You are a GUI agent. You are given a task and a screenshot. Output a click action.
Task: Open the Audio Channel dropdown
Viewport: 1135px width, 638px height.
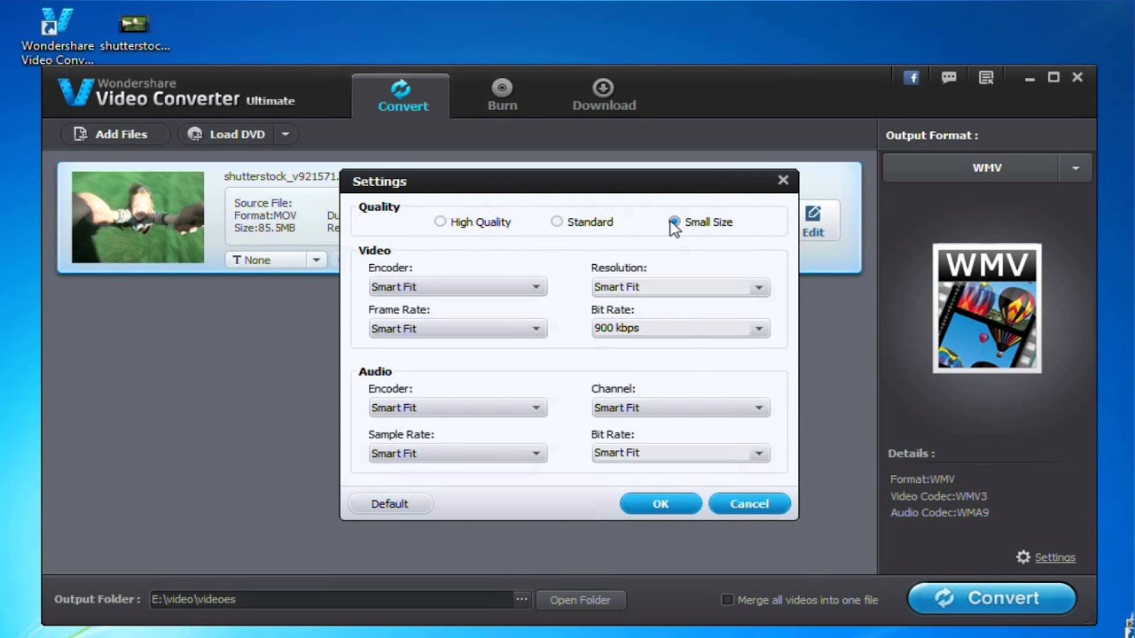pyautogui.click(x=680, y=408)
